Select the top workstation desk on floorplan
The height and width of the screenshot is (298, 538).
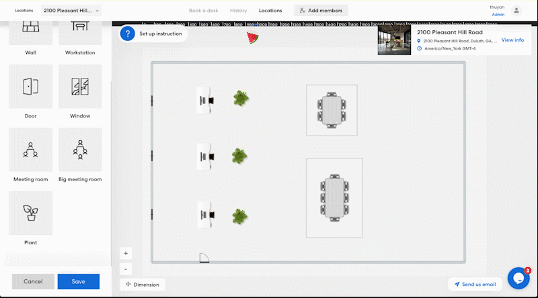click(205, 101)
